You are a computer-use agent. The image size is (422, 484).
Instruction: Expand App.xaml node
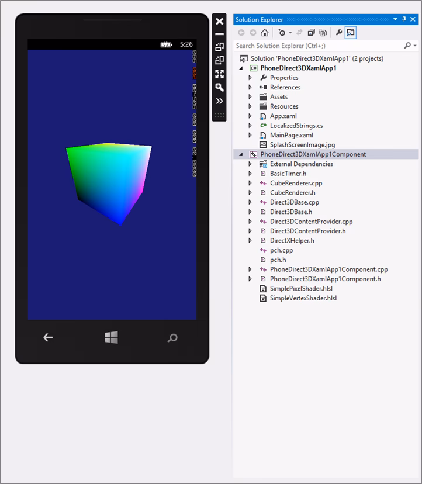click(250, 116)
